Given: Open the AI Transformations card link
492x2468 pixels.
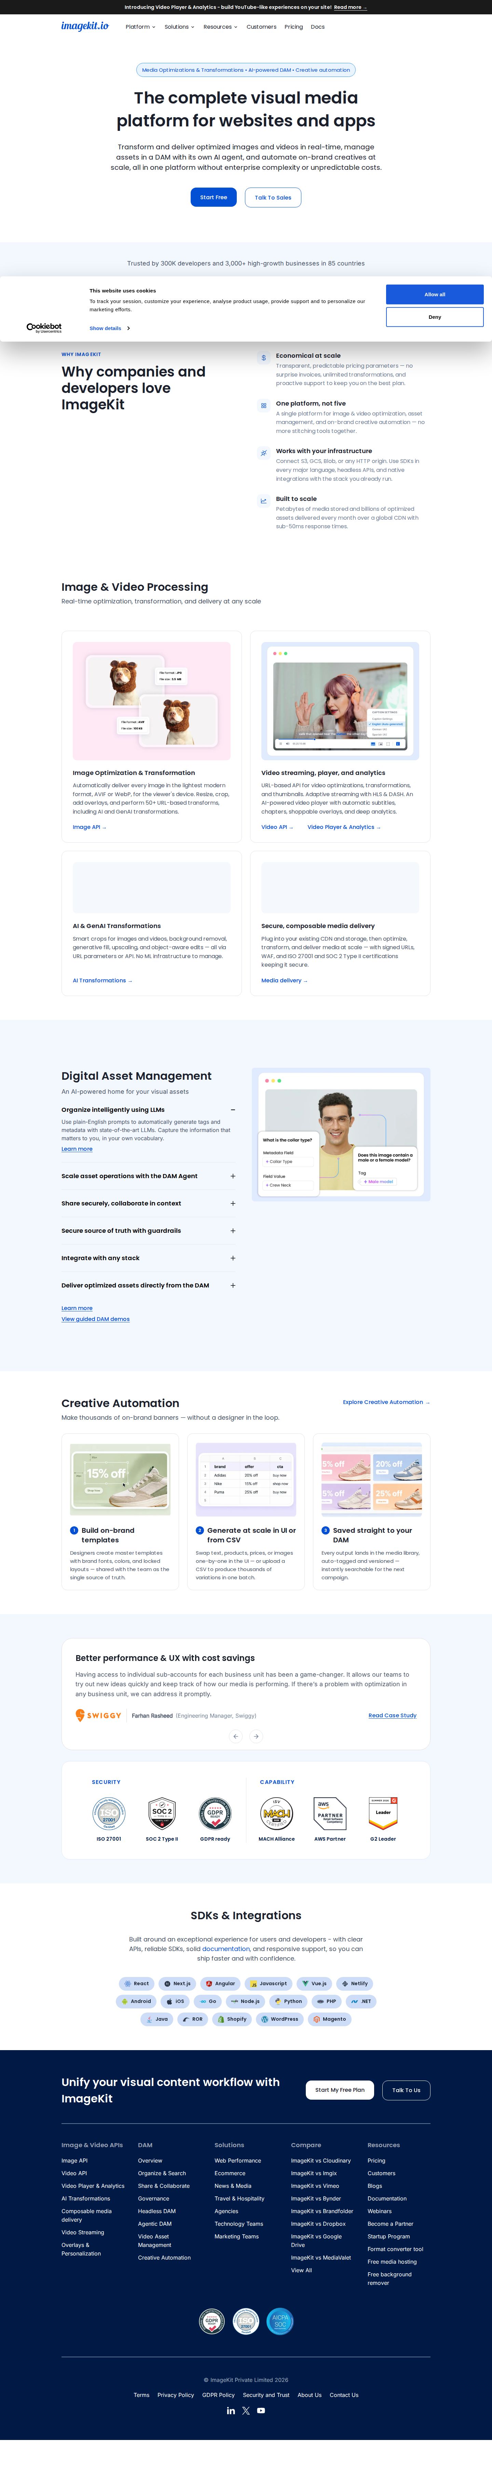Looking at the screenshot, I should [x=102, y=980].
